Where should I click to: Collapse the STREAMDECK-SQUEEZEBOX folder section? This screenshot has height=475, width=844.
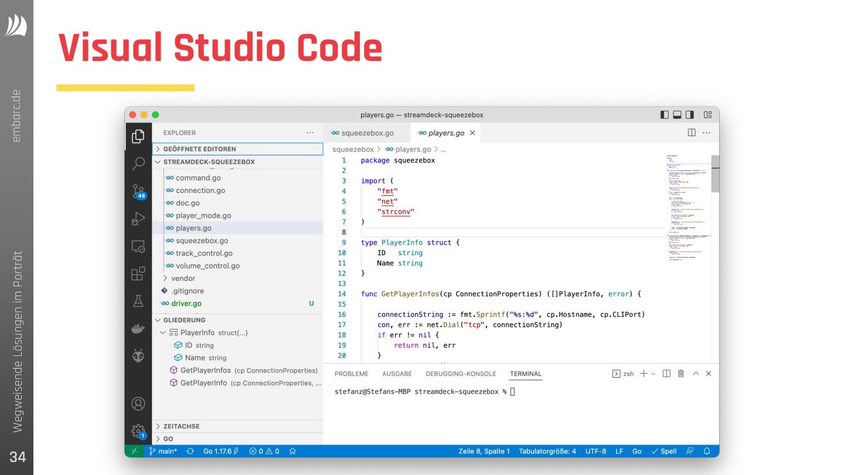237,162
